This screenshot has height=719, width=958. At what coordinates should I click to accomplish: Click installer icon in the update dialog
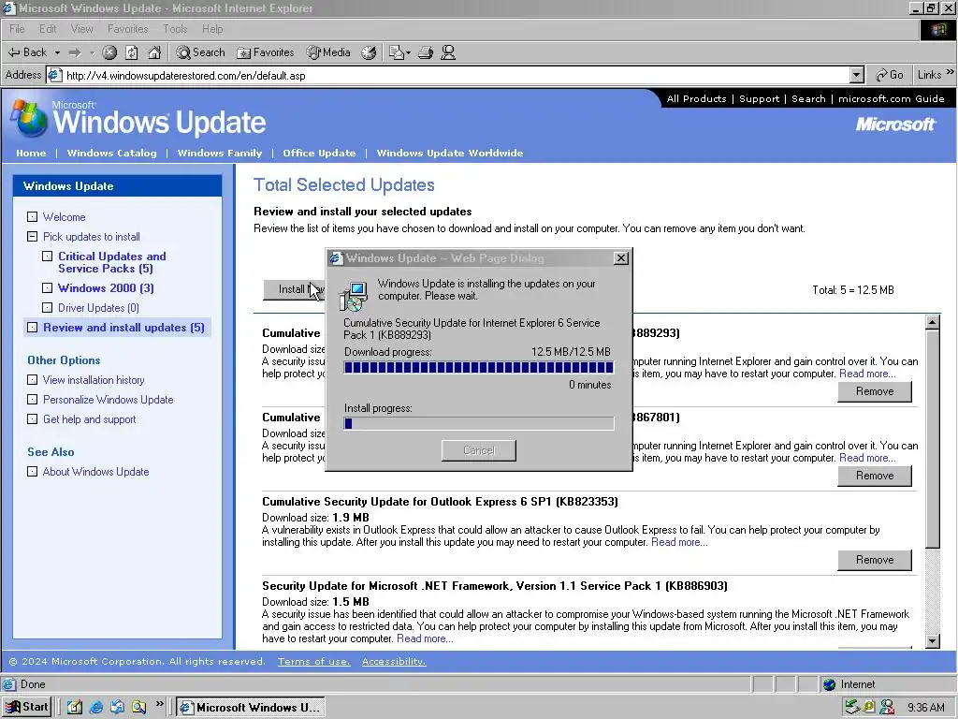pos(354,295)
